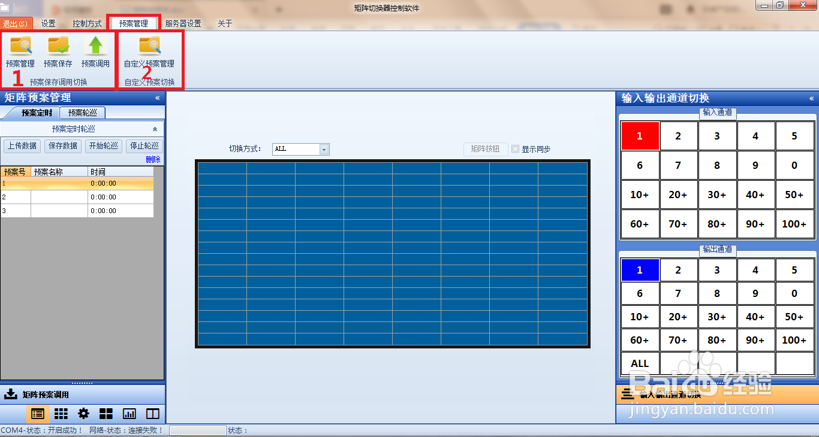Select output channel 4
This screenshot has height=437, width=819.
pyautogui.click(x=755, y=270)
